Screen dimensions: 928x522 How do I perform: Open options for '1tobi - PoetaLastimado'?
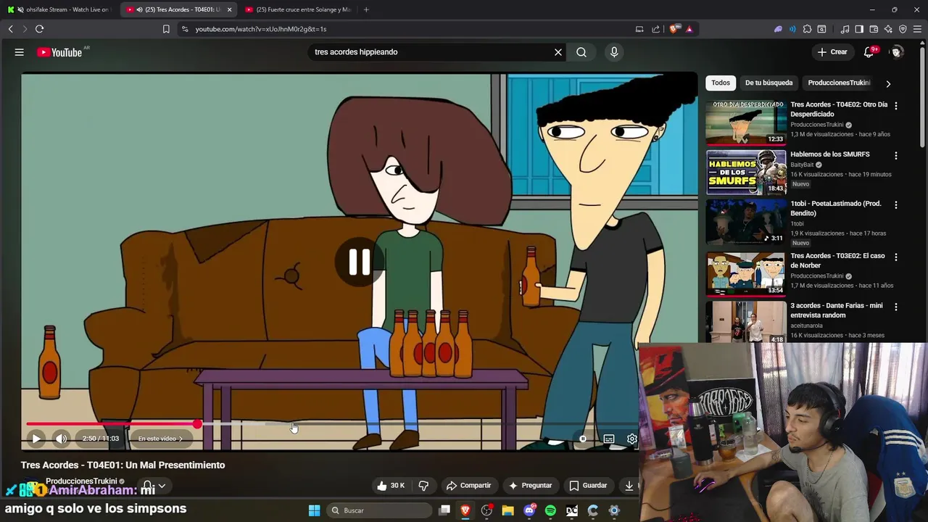[896, 205]
